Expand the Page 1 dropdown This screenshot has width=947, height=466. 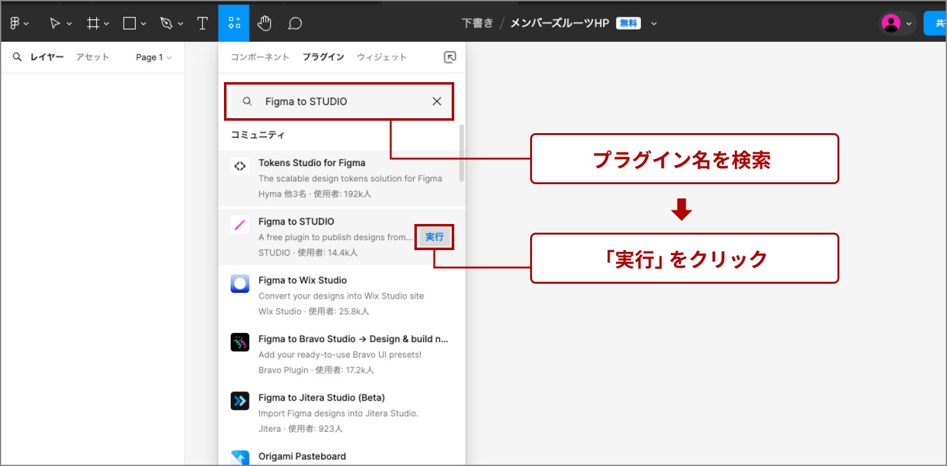click(153, 57)
